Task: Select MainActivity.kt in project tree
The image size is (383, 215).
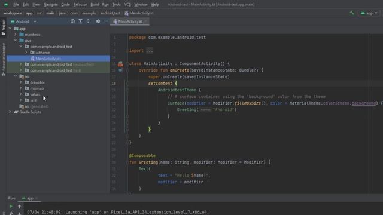Action: click(x=59, y=59)
